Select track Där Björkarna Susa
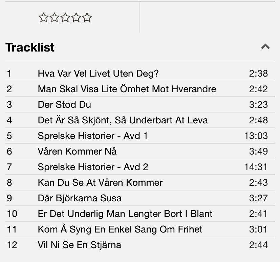Screen dimensions: 280x262 tap(140, 198)
